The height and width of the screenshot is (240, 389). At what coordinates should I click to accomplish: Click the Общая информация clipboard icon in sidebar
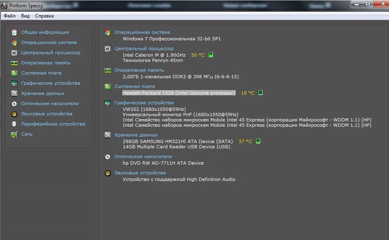point(14,32)
